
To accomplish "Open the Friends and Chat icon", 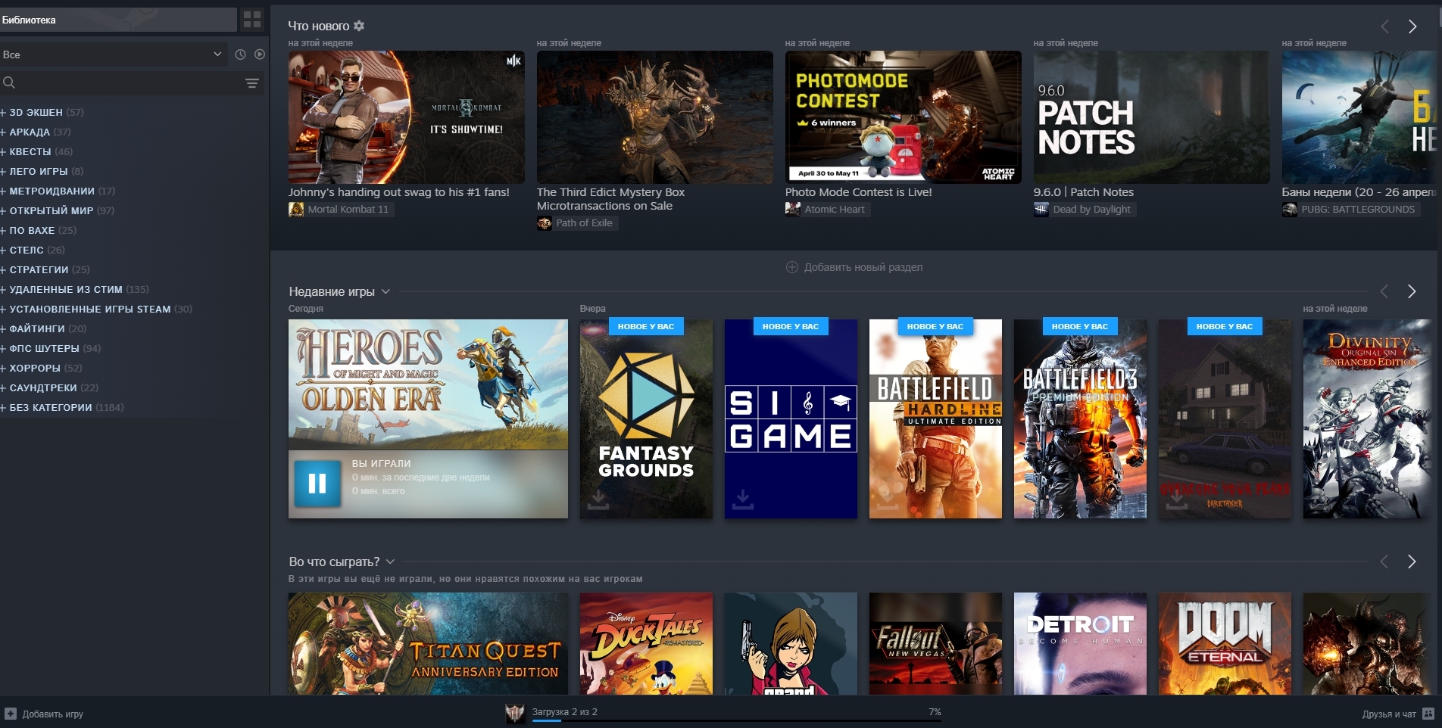I will coord(1428,714).
